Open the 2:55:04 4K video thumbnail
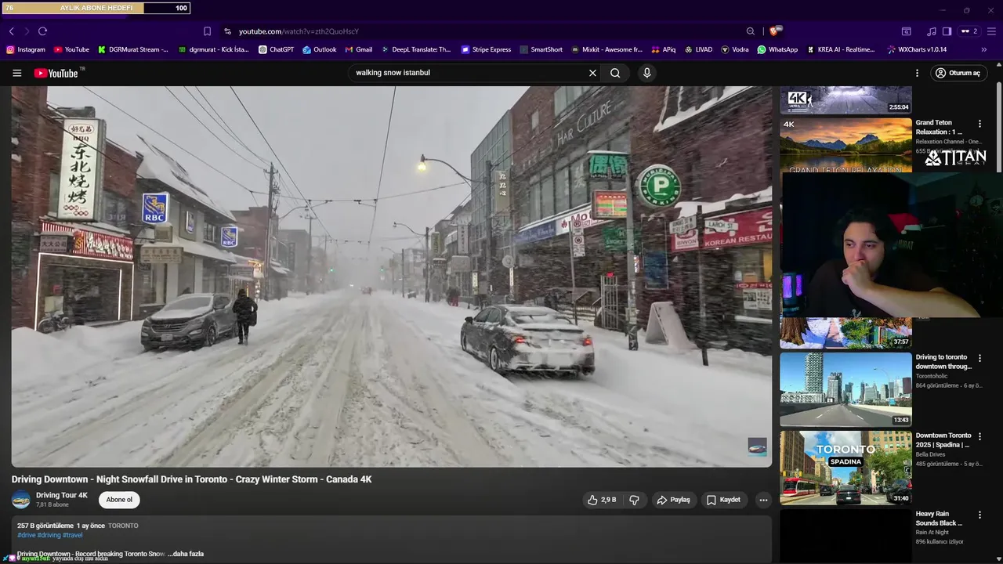The image size is (1003, 564). coord(845,99)
